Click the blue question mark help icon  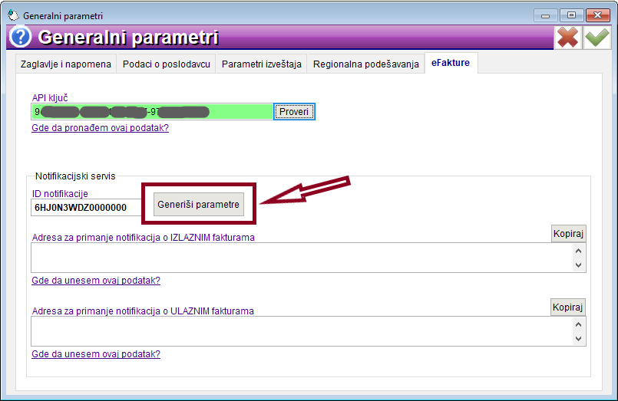21,38
